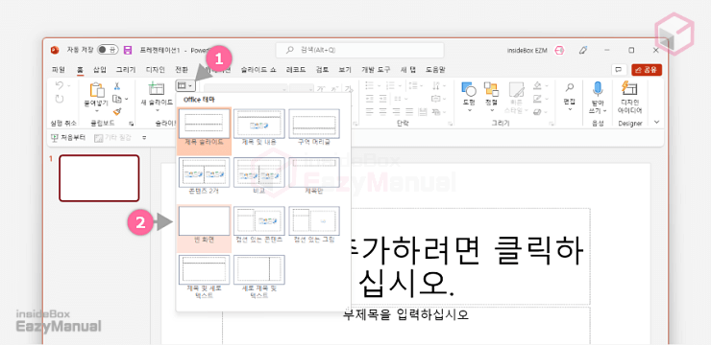Click the Format Painter brush icon

(x=117, y=111)
